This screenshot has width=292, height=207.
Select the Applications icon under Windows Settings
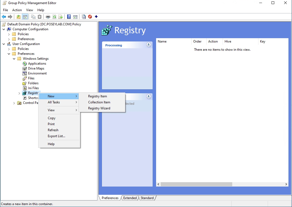pos(25,63)
